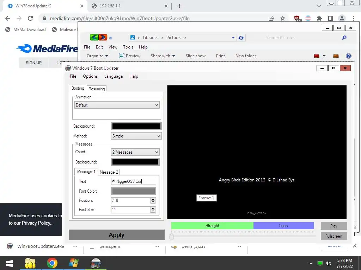
Task: Open Chrome tab search chevron
Action: coord(319,6)
